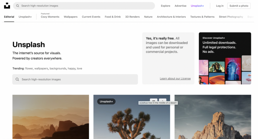
Task: Switch to the Editorial tab
Action: pyautogui.click(x=9, y=17)
